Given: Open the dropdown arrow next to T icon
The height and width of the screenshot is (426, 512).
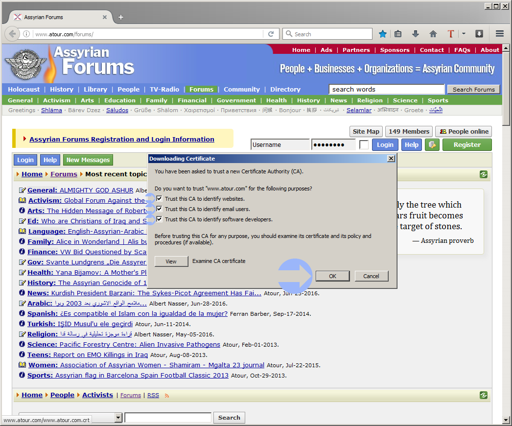Looking at the screenshot, I should [x=464, y=34].
